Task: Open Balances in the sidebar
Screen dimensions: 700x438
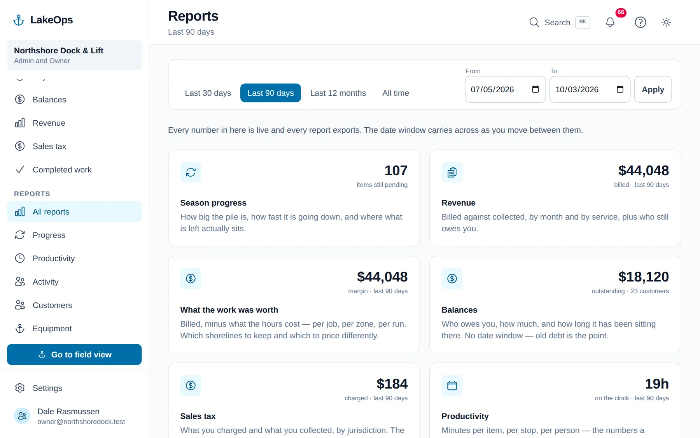Action: [x=74, y=100]
